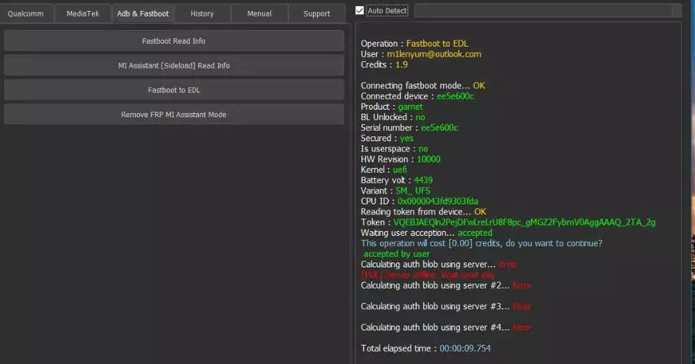Run MI Assistant [Sideload] Read Info
Image resolution: width=695 pixels, height=364 pixels.
coord(174,66)
